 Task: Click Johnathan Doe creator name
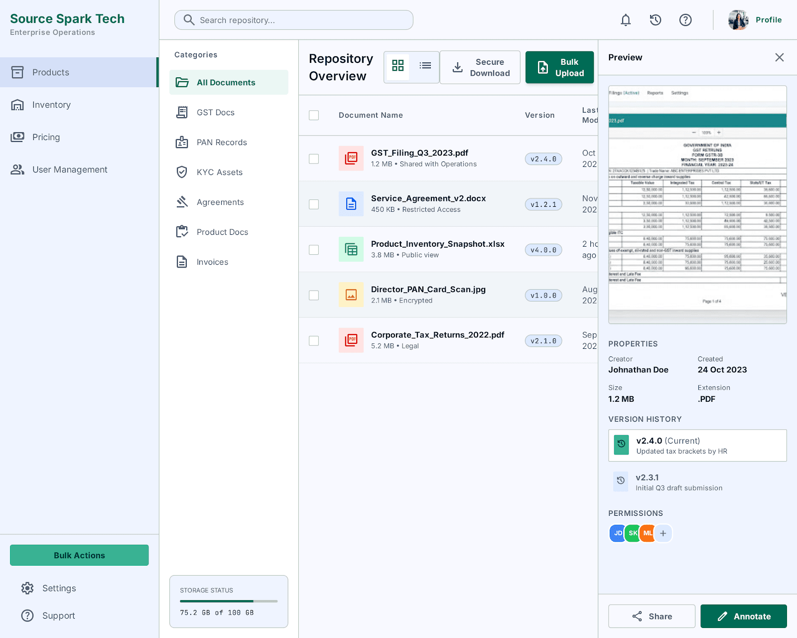click(638, 370)
